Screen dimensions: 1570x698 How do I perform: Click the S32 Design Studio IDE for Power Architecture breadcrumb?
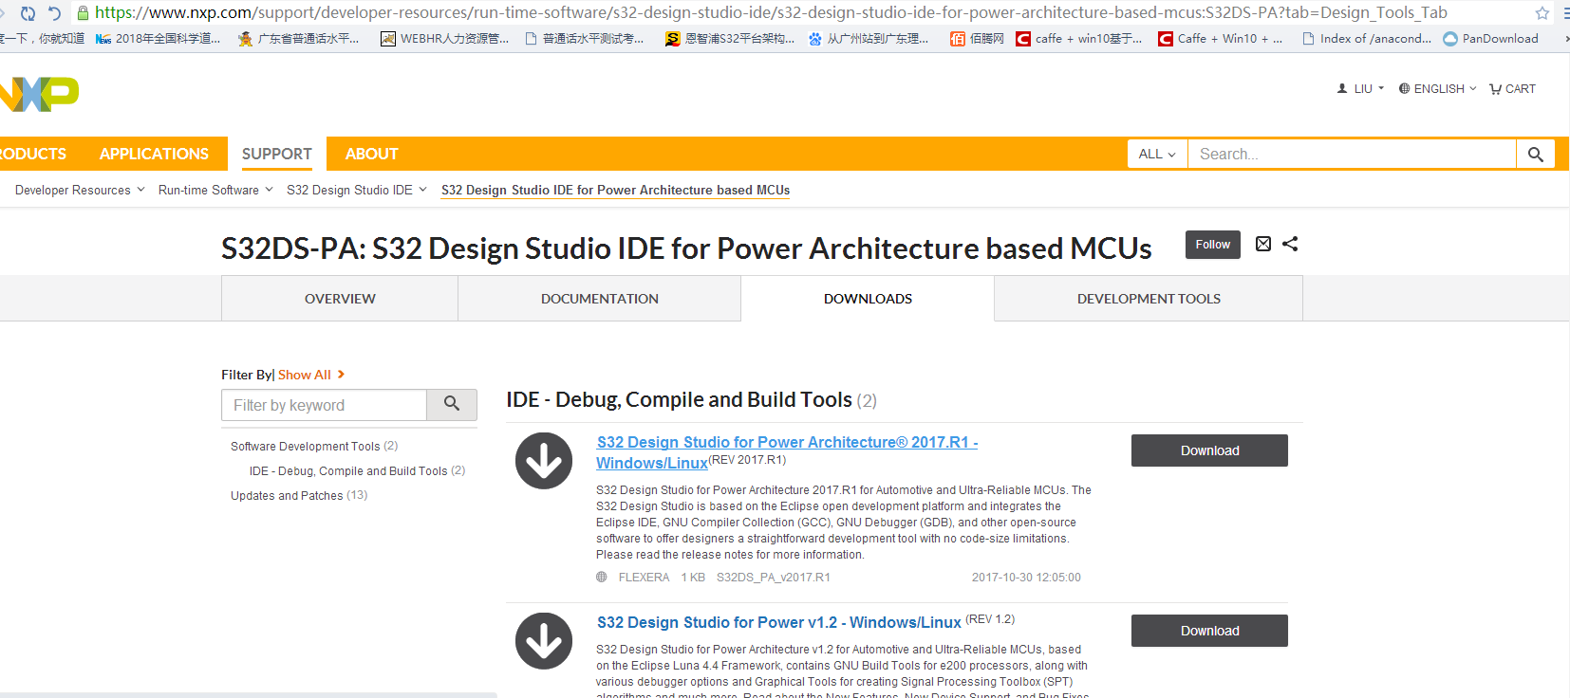[615, 190]
